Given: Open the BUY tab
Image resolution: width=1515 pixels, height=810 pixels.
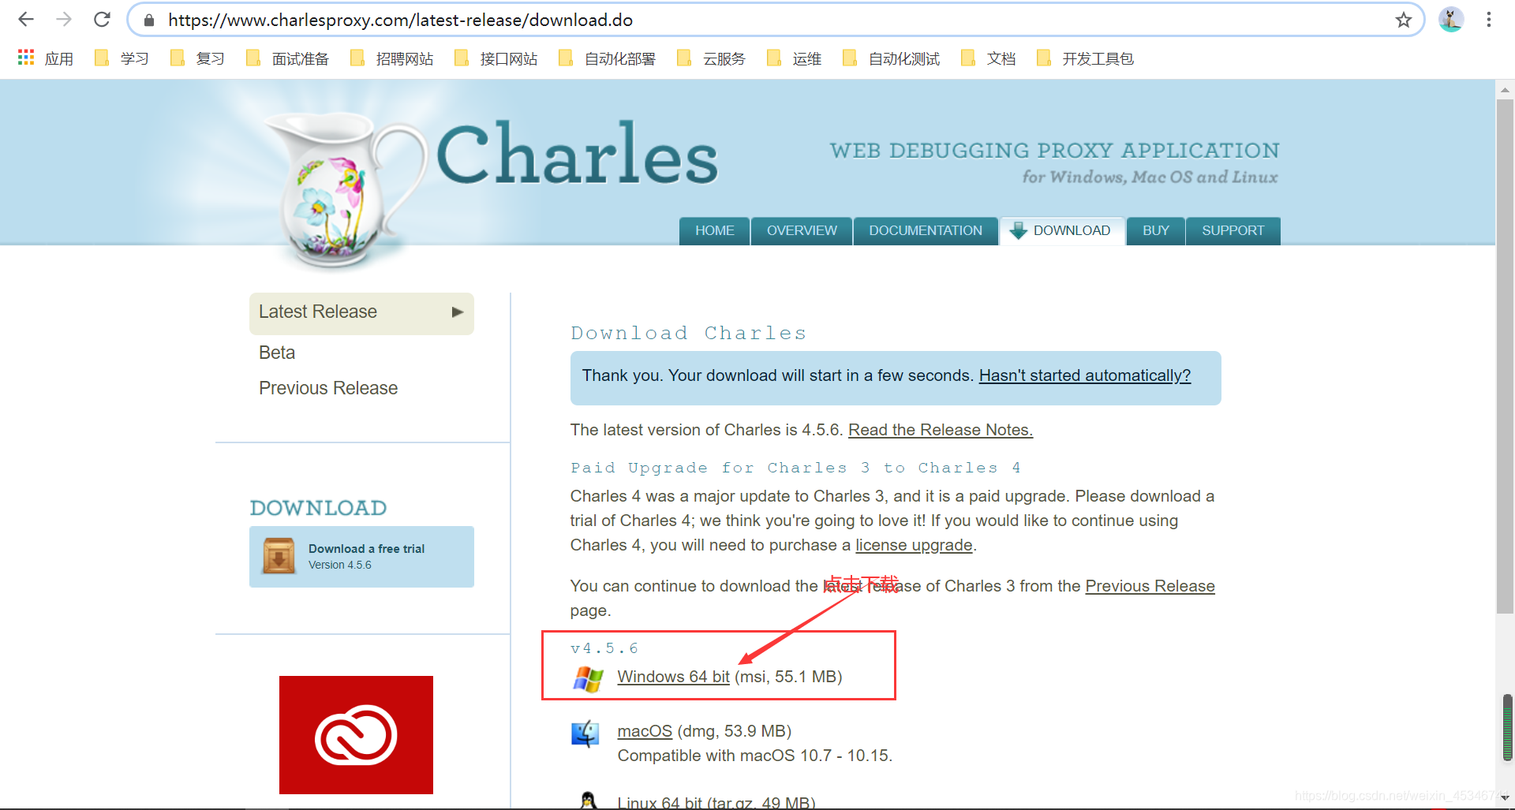Looking at the screenshot, I should (1155, 230).
